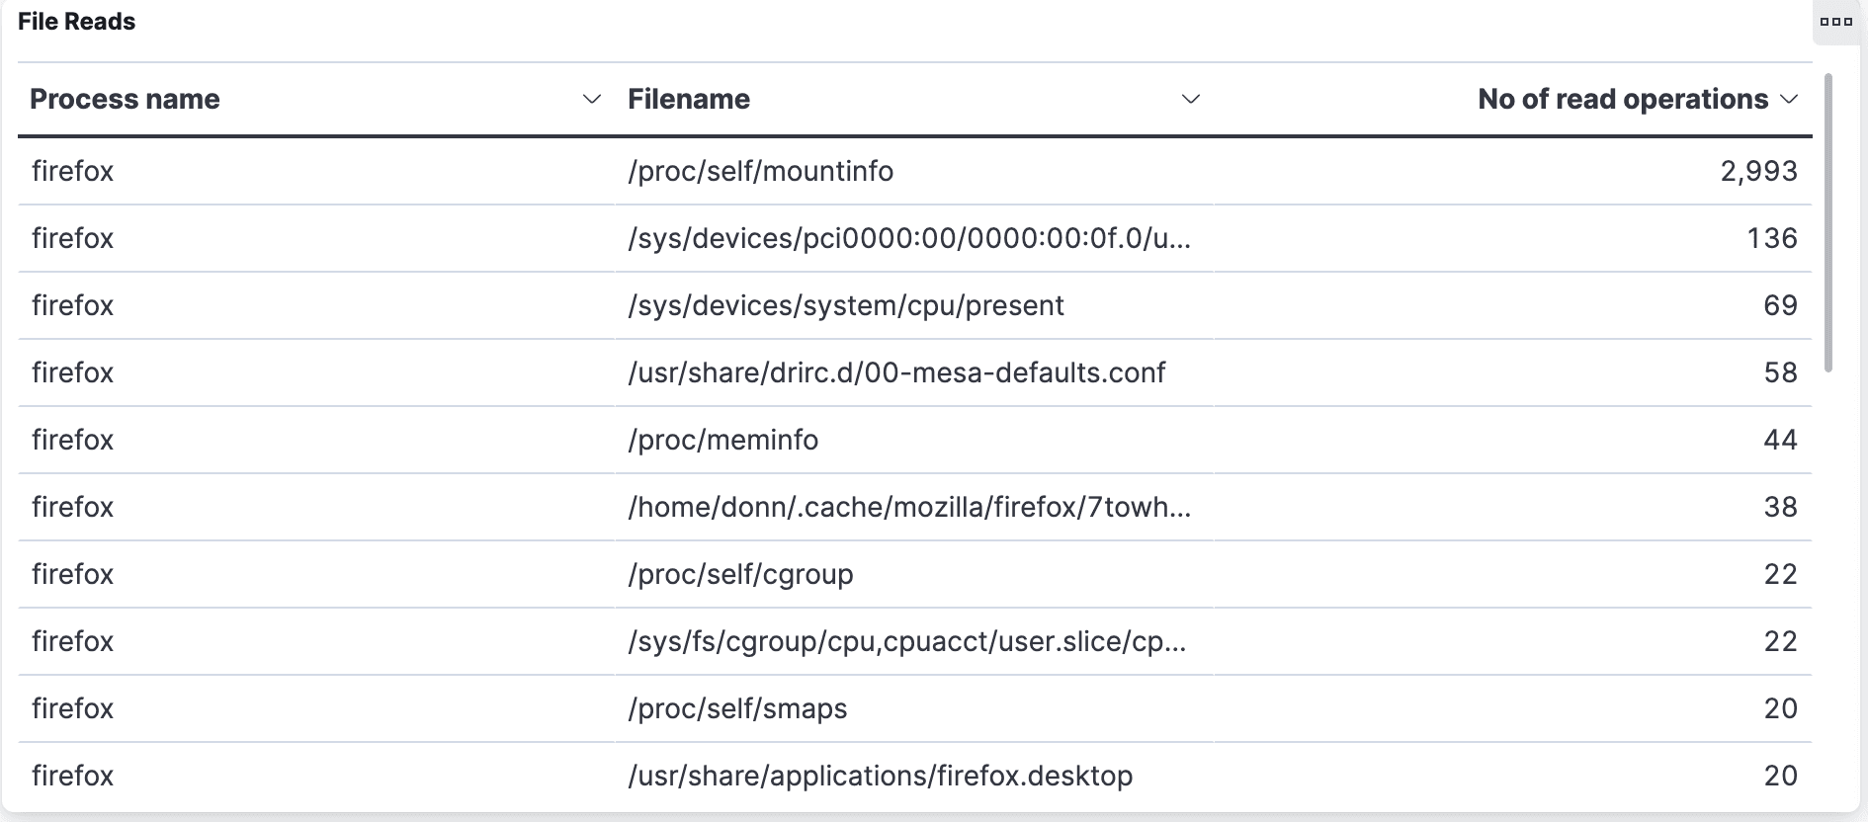Click the firefox.desktop filename cell
This screenshot has height=822, width=1868.
click(880, 776)
